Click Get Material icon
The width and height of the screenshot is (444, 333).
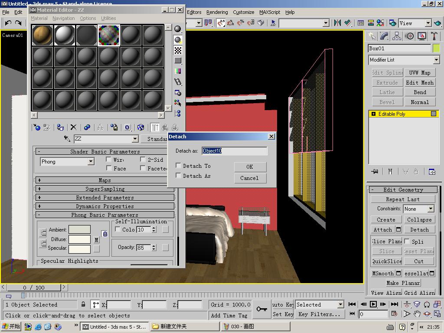36,127
